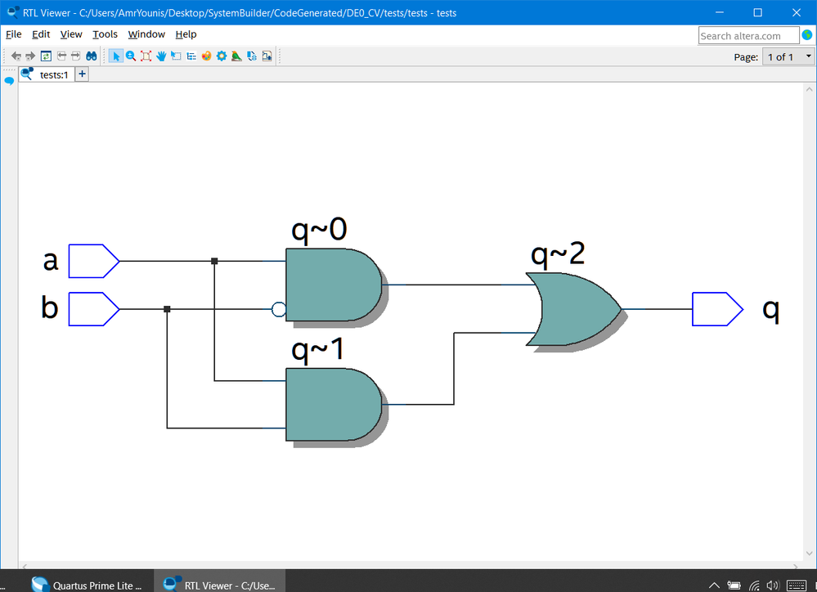Click the export schematic image icon
The width and height of the screenshot is (817, 592).
267,56
